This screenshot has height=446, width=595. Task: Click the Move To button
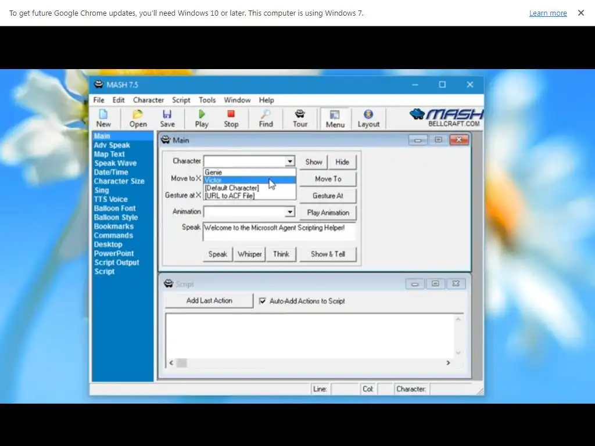[x=328, y=179]
